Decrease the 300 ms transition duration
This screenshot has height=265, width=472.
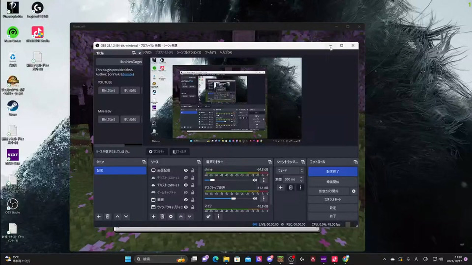point(301,181)
